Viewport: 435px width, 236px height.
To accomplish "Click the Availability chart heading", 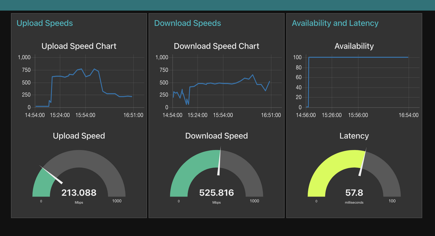I will (354, 46).
